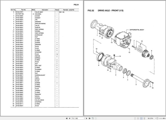The width and height of the screenshot is (166, 120).
Task: Click the PLATE description entry
Action: (37, 81)
